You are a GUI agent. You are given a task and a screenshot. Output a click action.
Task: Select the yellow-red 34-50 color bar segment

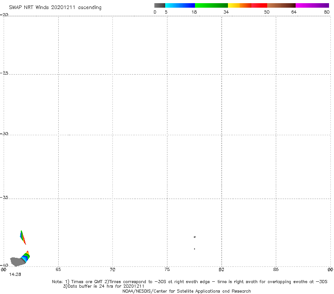247,5
